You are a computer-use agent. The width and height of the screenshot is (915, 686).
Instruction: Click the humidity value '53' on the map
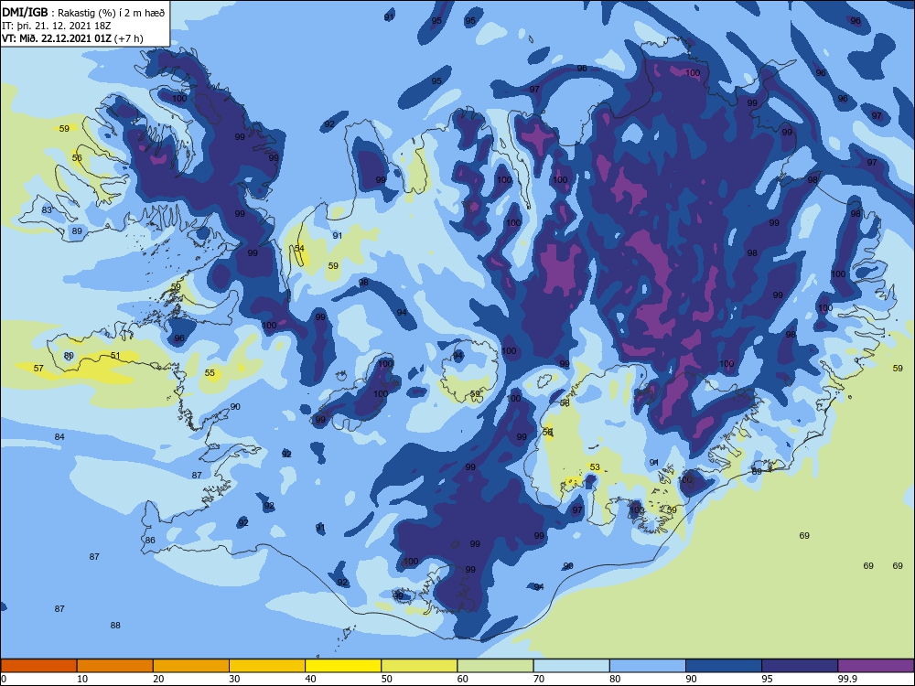click(595, 466)
